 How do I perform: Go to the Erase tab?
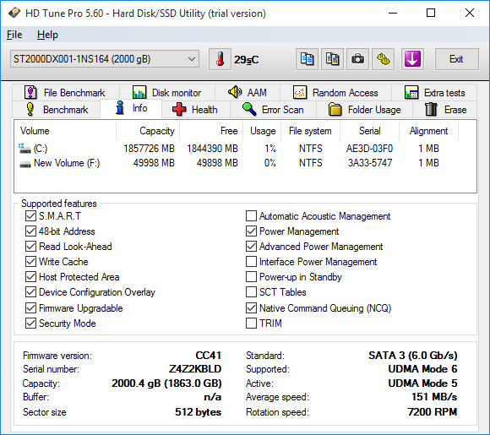[x=445, y=109]
